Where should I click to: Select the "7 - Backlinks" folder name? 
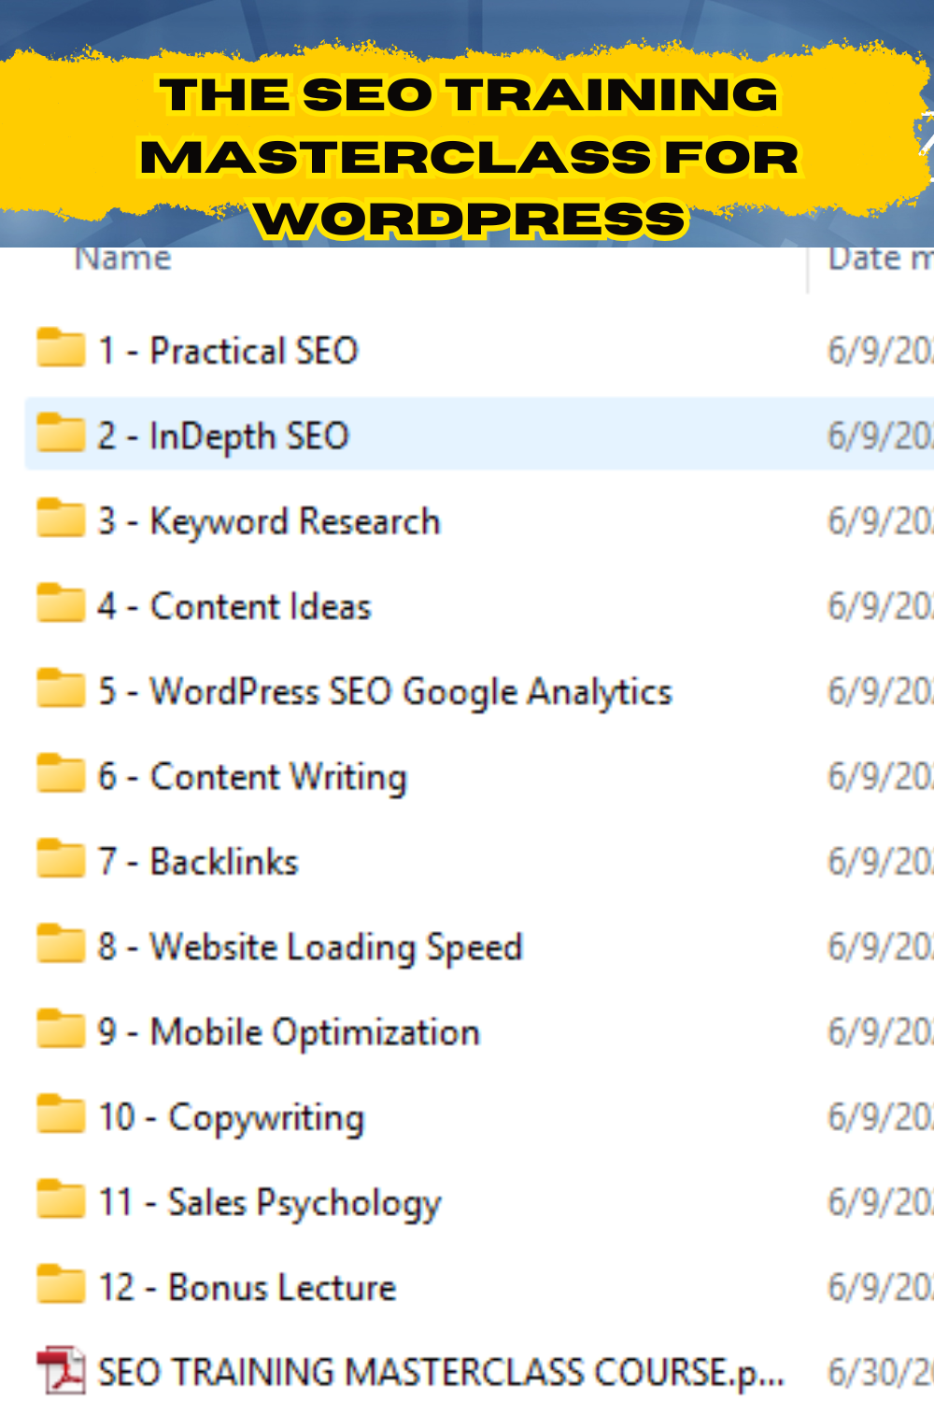click(198, 862)
